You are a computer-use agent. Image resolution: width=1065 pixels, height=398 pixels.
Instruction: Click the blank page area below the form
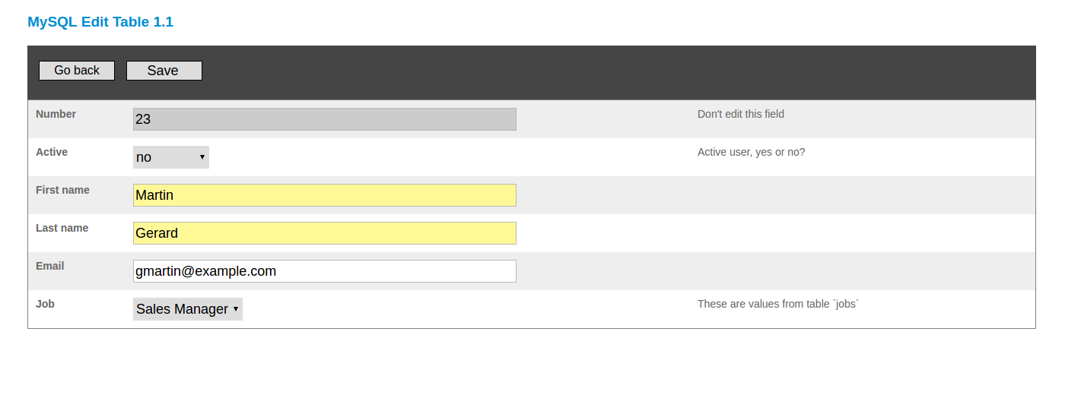pos(532,365)
